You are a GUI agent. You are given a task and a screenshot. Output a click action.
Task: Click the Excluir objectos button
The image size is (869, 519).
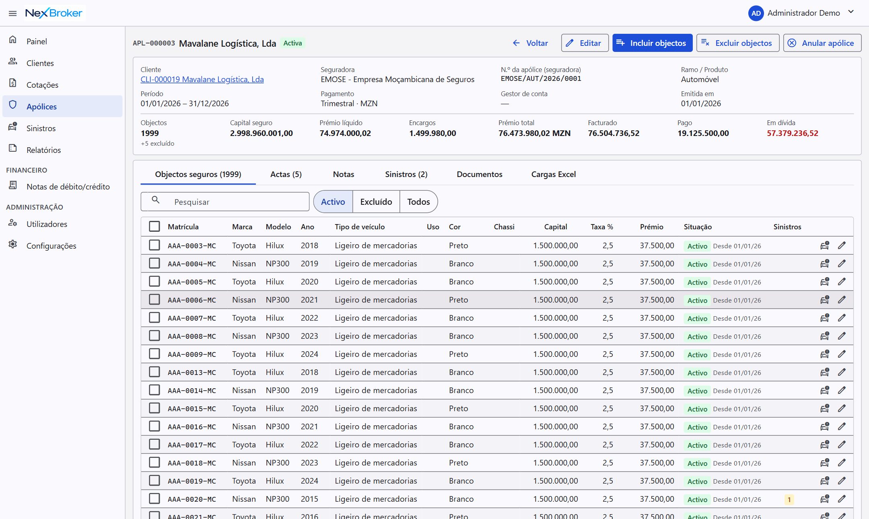coord(738,43)
